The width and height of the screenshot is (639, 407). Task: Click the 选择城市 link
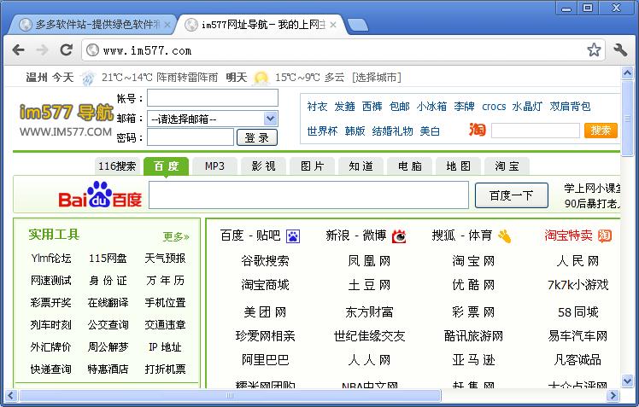[377, 78]
